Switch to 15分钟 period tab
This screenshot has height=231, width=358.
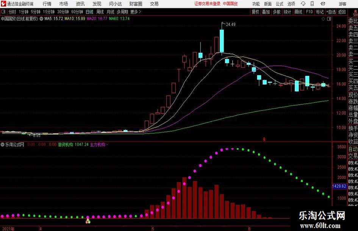point(48,12)
